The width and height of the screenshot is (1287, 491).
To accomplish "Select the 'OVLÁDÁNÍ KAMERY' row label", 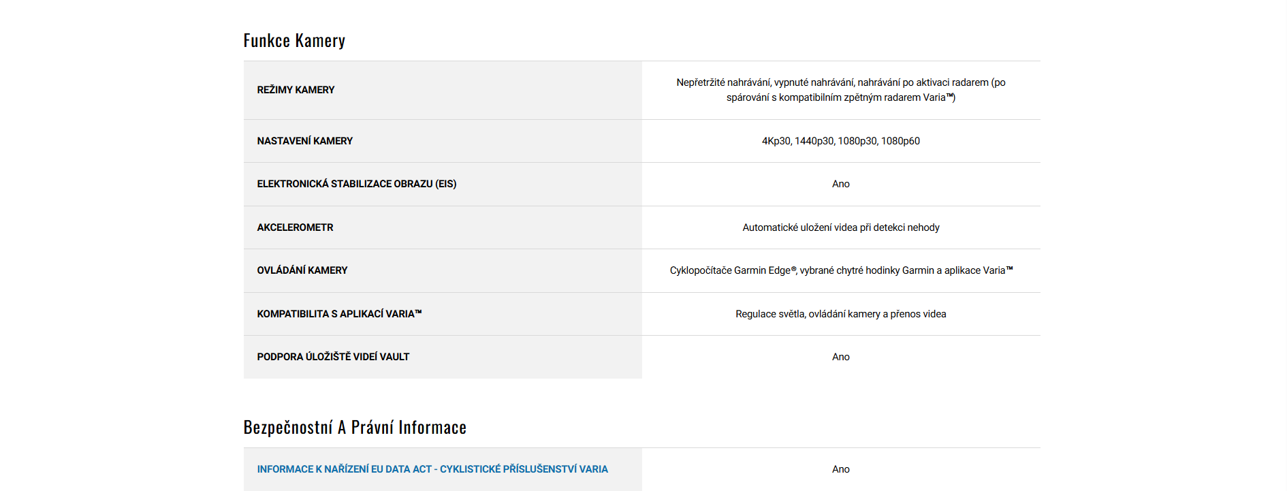I will pyautogui.click(x=302, y=270).
